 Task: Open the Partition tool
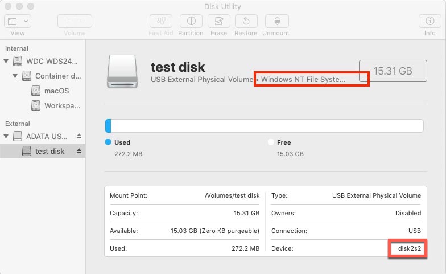click(x=191, y=21)
